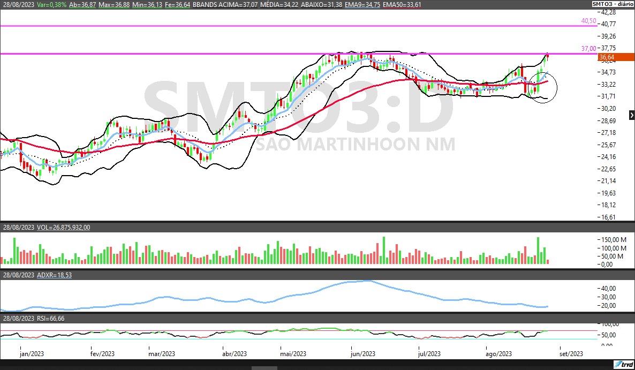Screen dimensions: 635x370
Task: Select the SMTO3 - diário chart label
Action: (x=613, y=4)
